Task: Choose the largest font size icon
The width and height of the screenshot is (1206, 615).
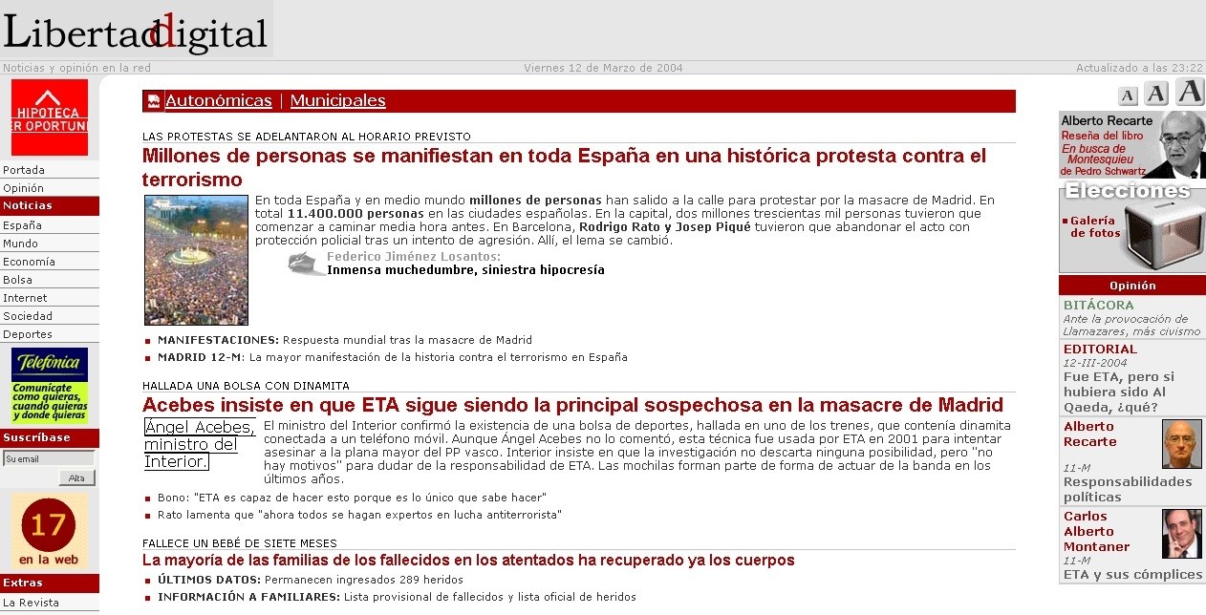Action: tap(1190, 92)
